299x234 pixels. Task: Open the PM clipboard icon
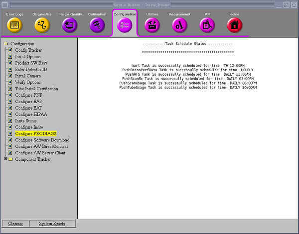[x=207, y=24]
